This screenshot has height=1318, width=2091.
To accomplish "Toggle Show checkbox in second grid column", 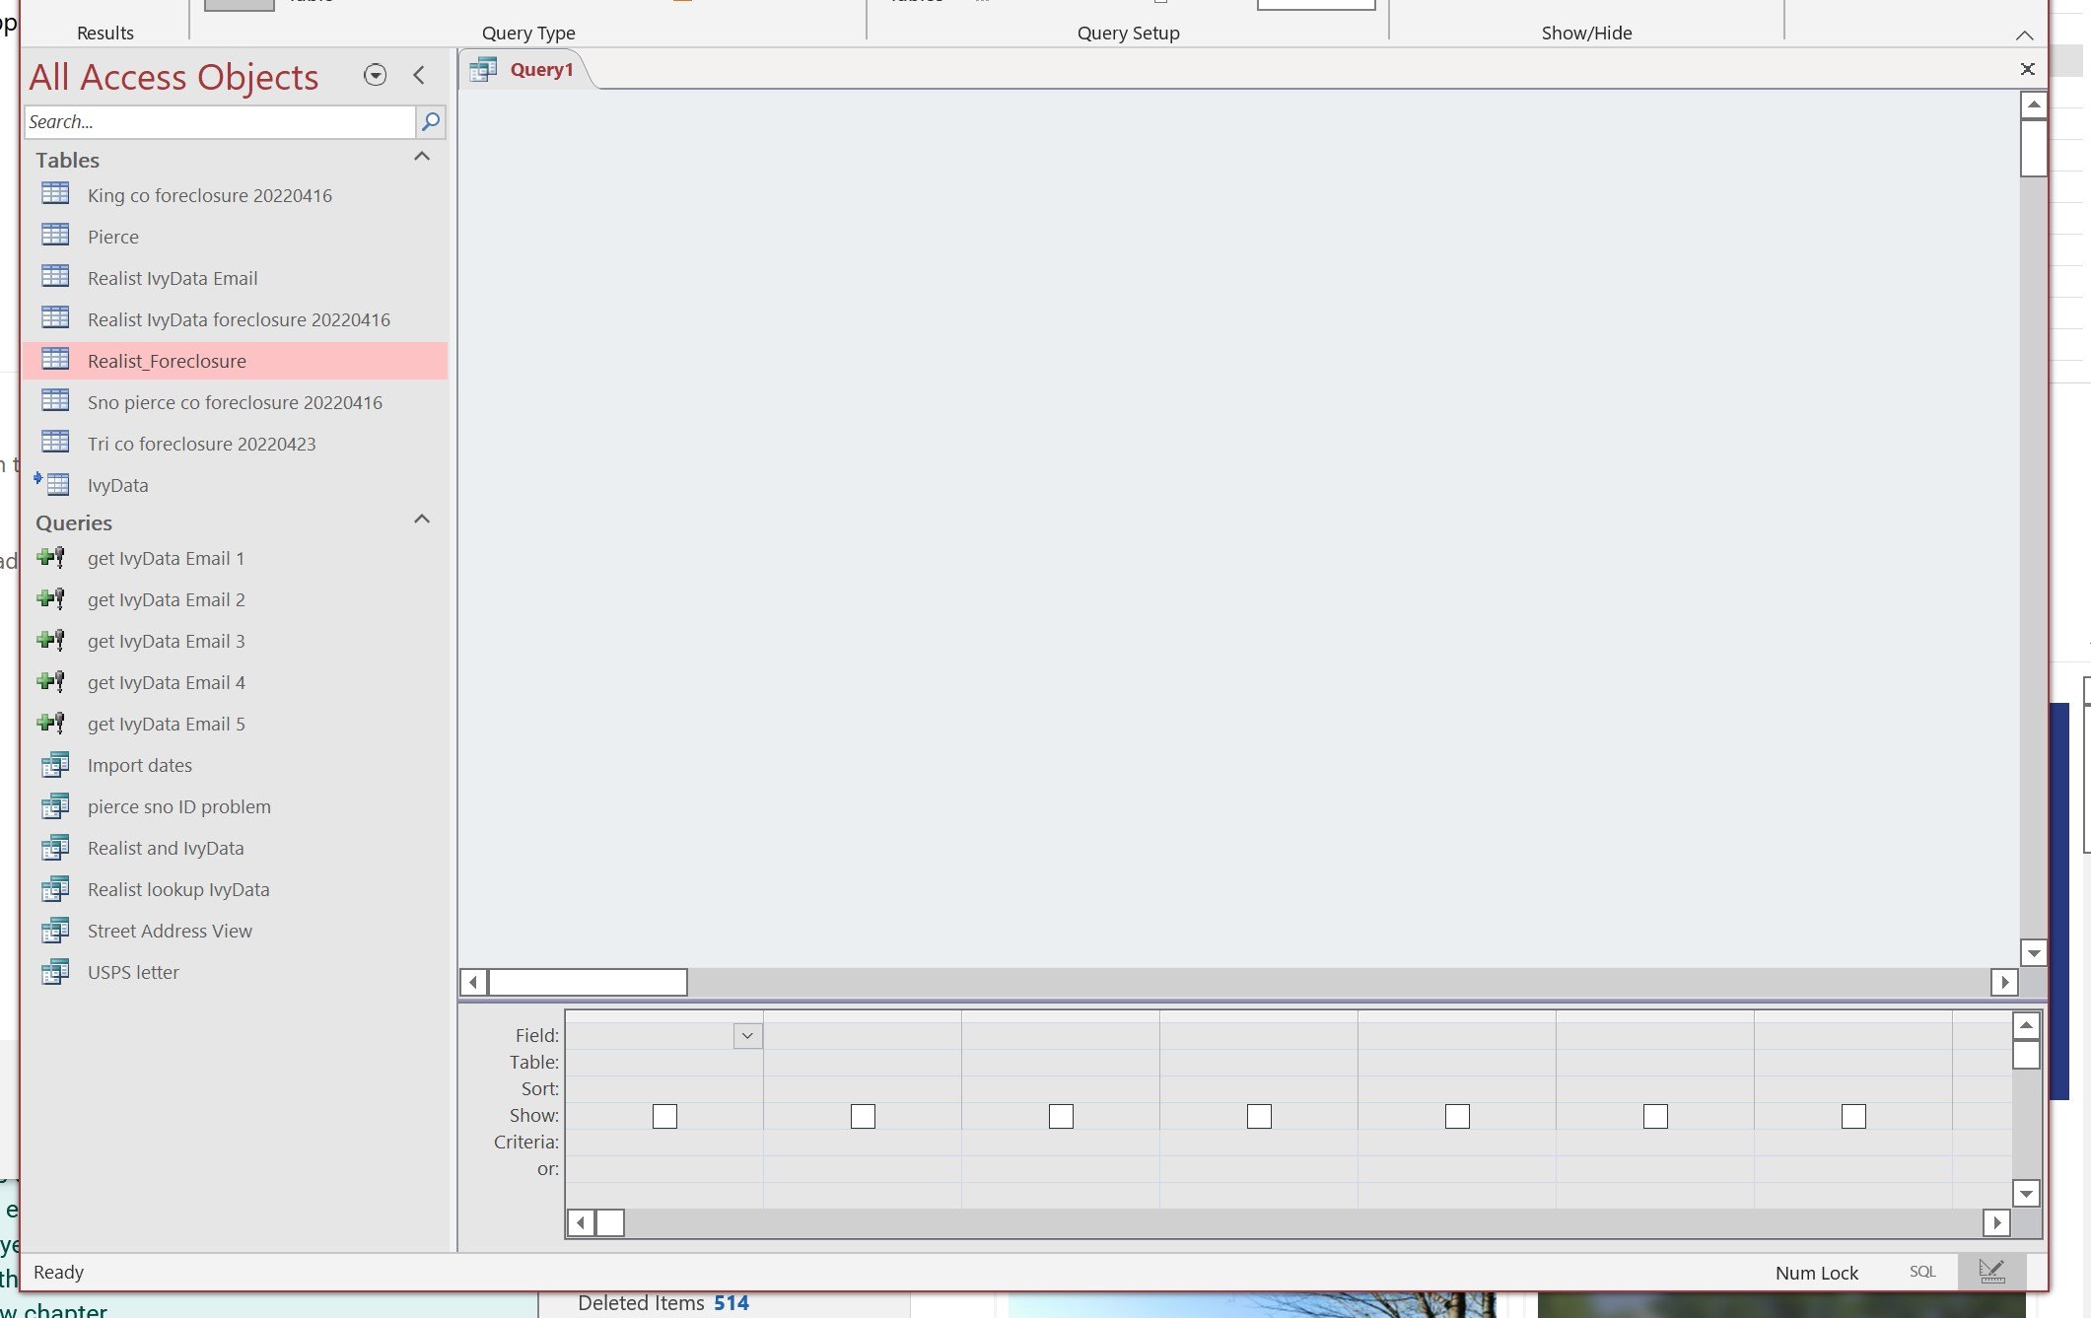I will [863, 1116].
